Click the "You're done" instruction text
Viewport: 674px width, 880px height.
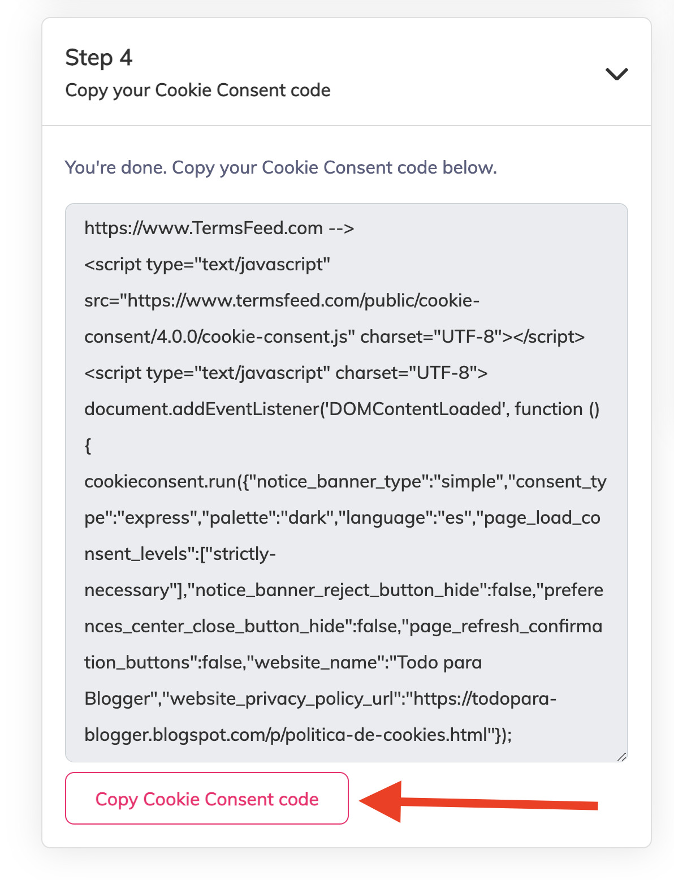point(280,167)
